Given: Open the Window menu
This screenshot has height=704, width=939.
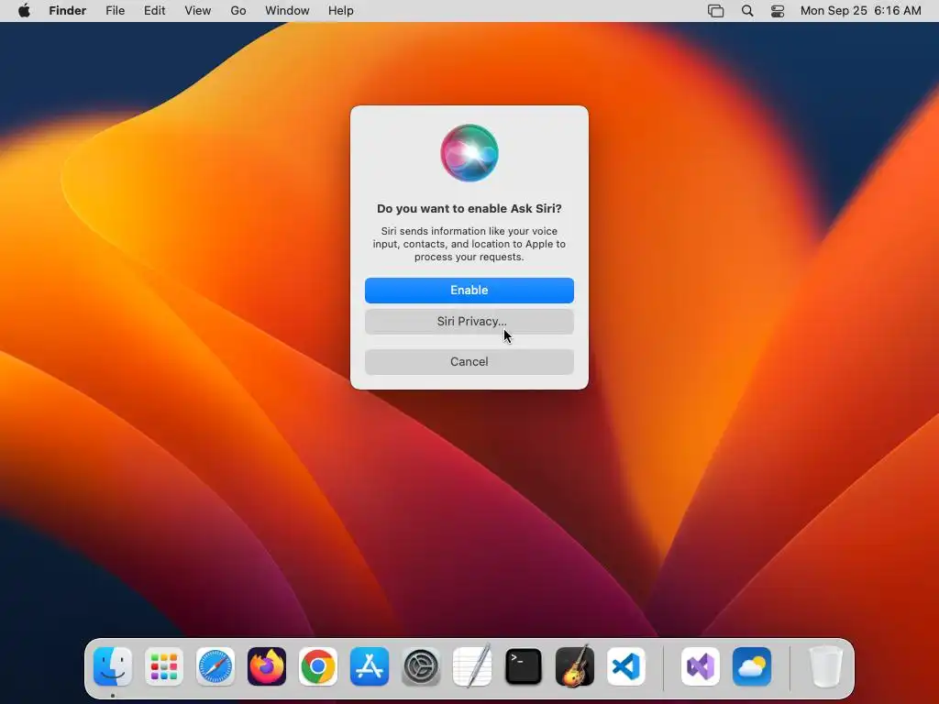Looking at the screenshot, I should coord(287,11).
